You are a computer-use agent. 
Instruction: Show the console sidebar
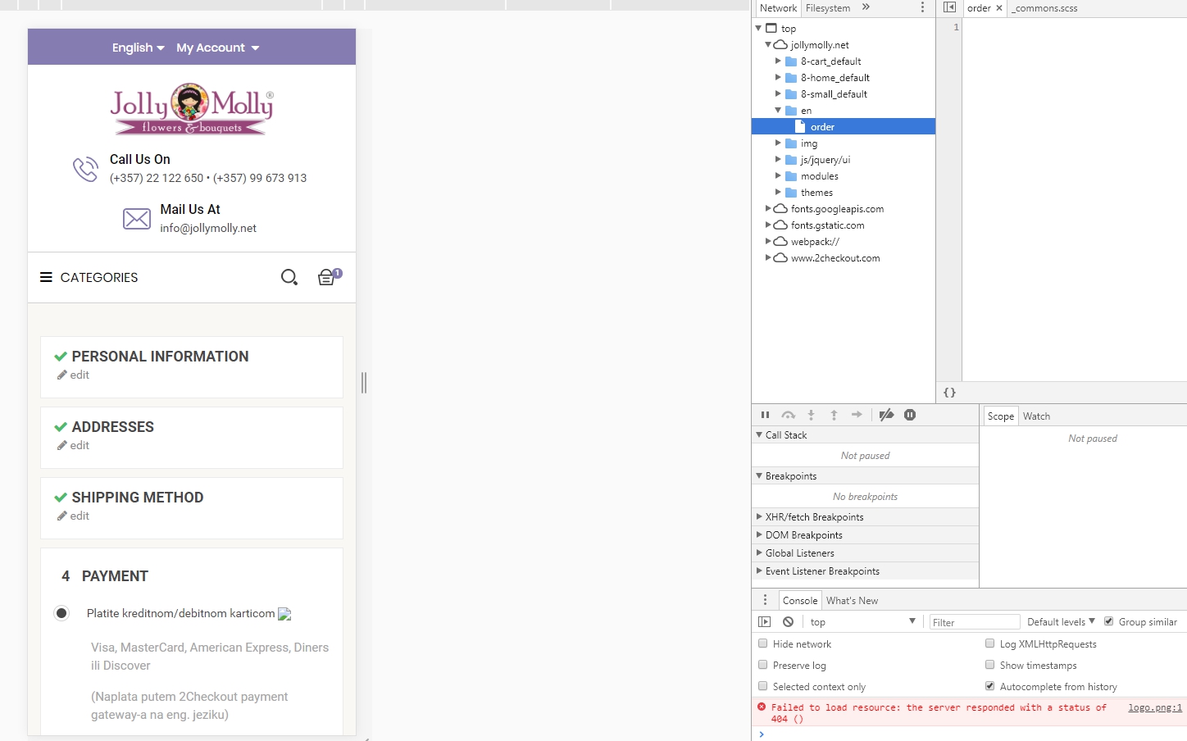[764, 622]
